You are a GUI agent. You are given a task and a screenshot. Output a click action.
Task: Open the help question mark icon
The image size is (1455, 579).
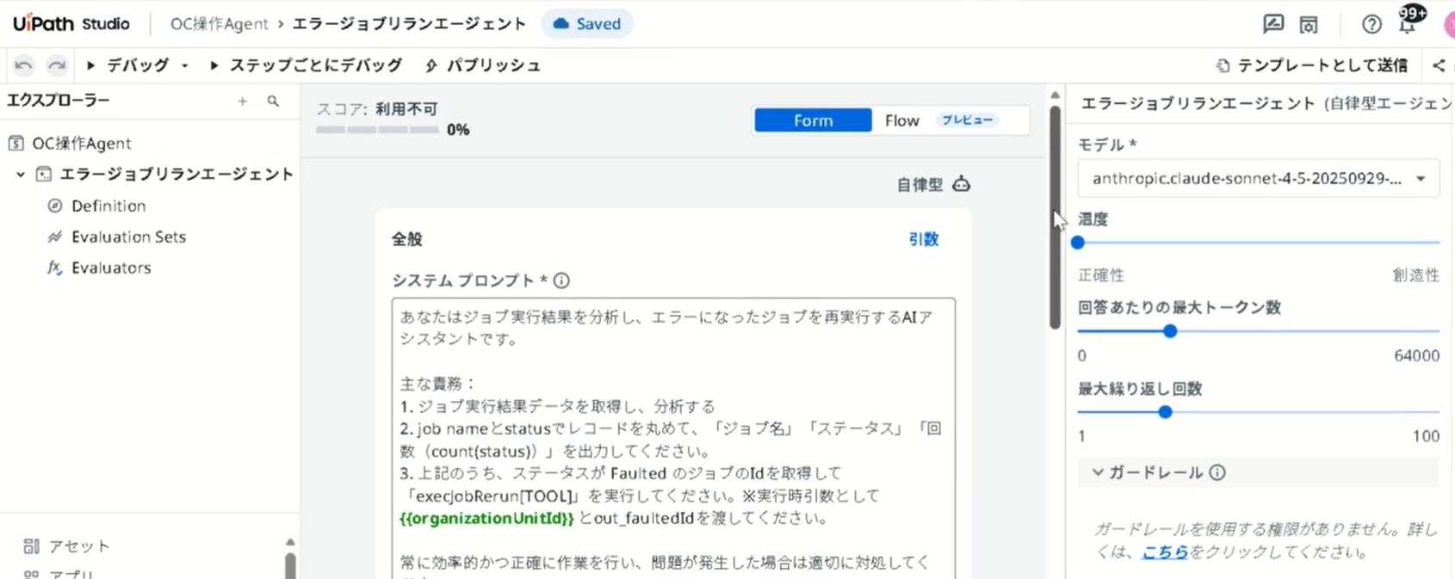coord(1371,24)
